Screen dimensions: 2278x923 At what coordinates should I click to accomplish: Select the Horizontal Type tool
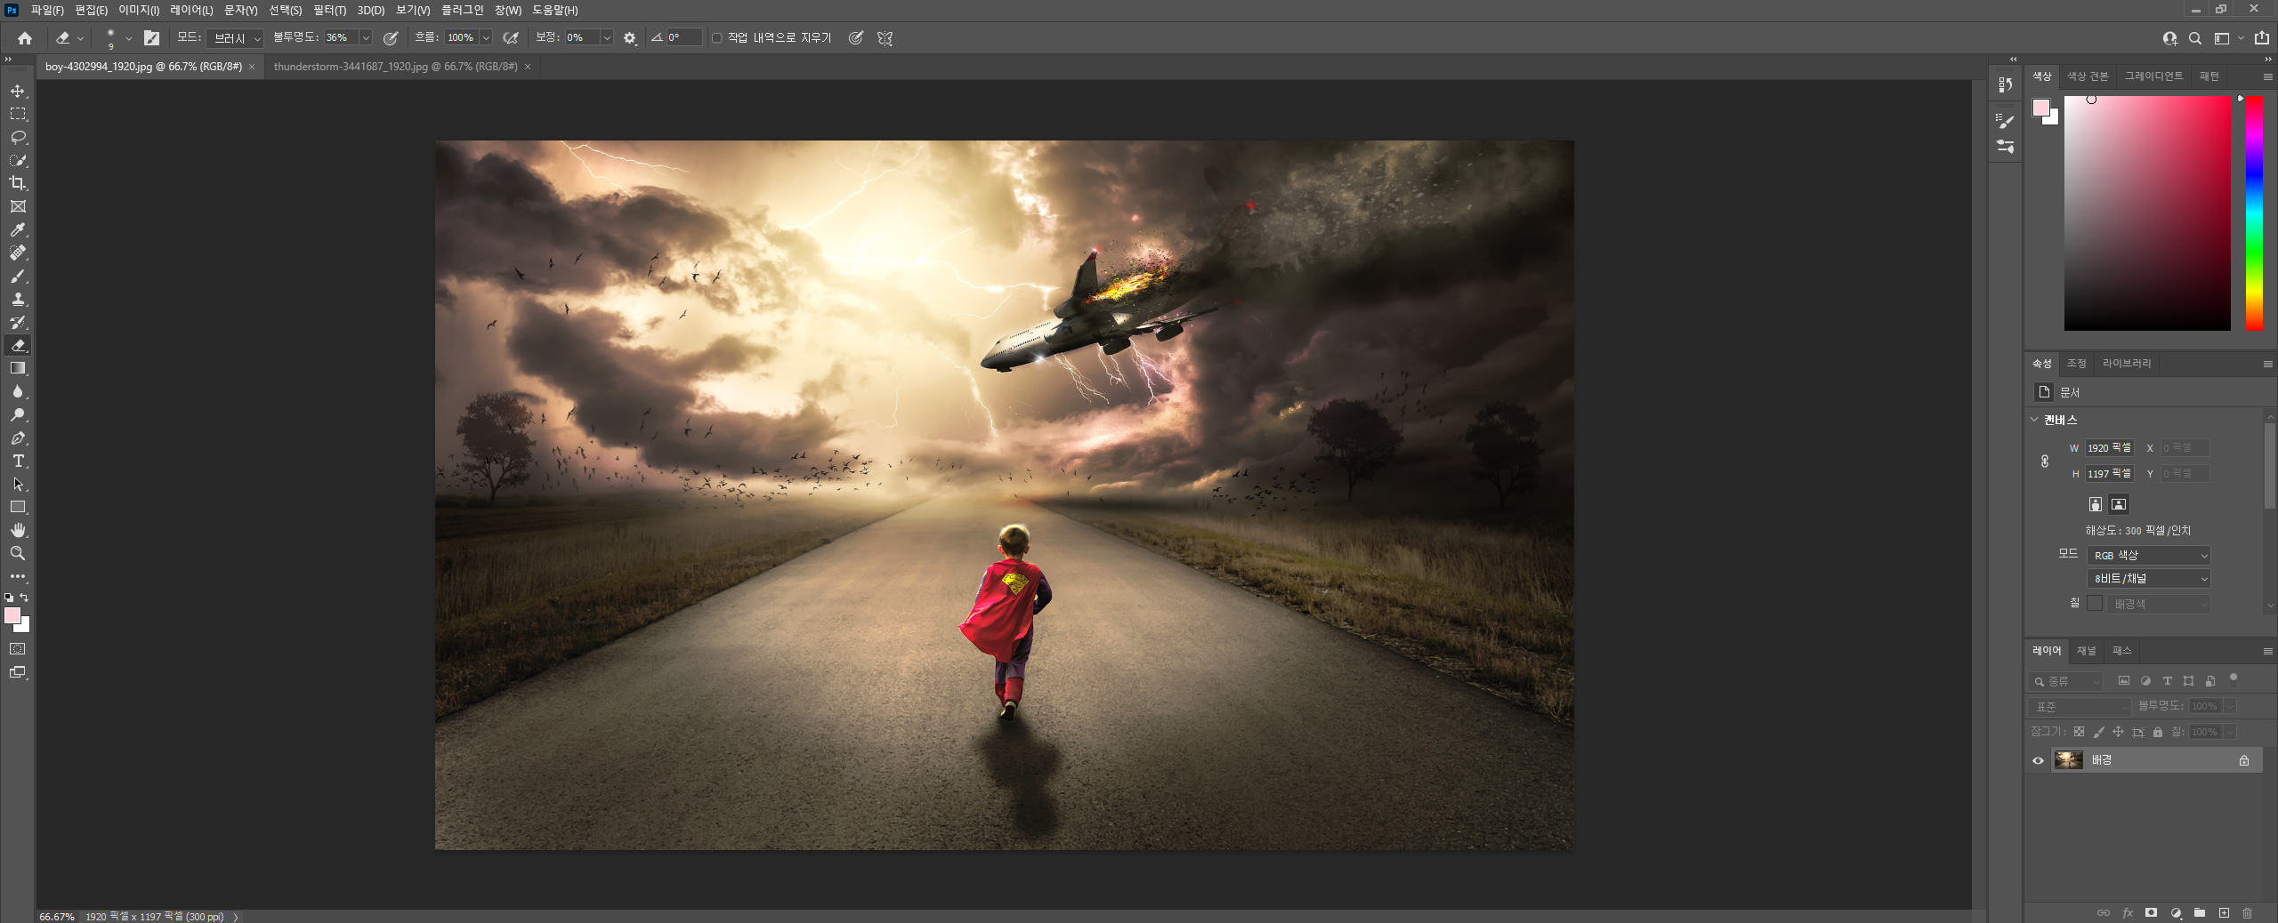pyautogui.click(x=18, y=461)
